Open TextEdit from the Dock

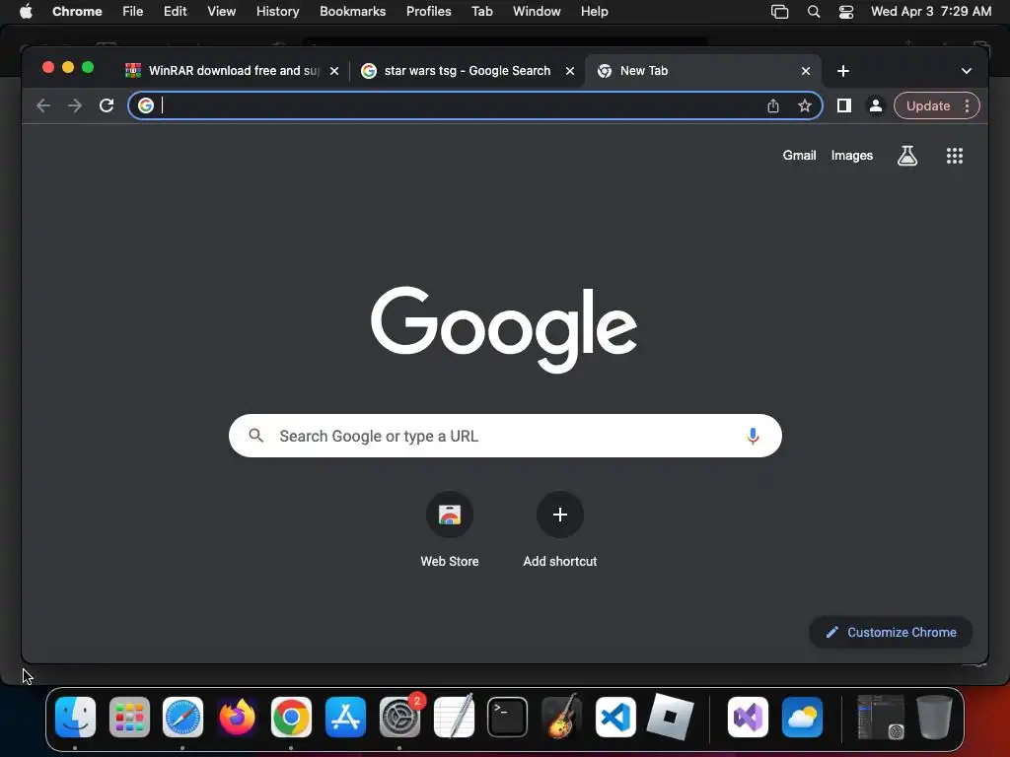click(454, 716)
